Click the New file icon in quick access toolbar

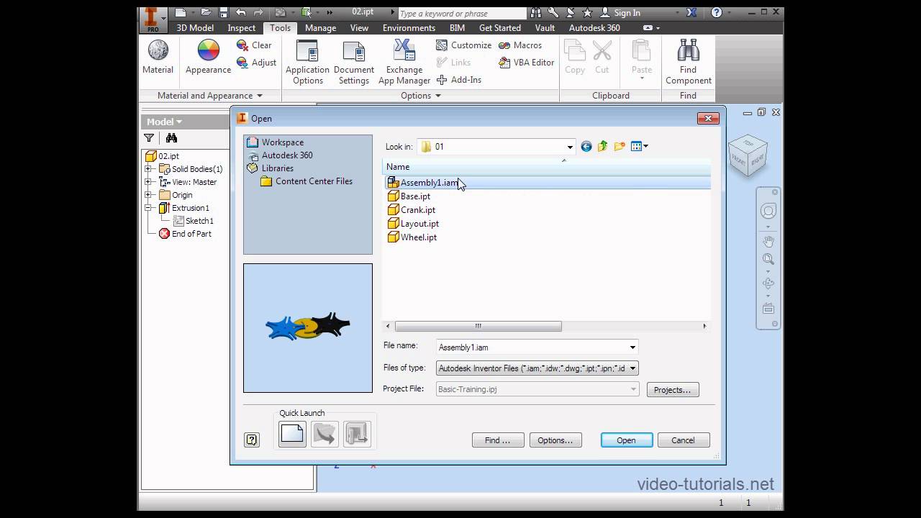pos(181,12)
